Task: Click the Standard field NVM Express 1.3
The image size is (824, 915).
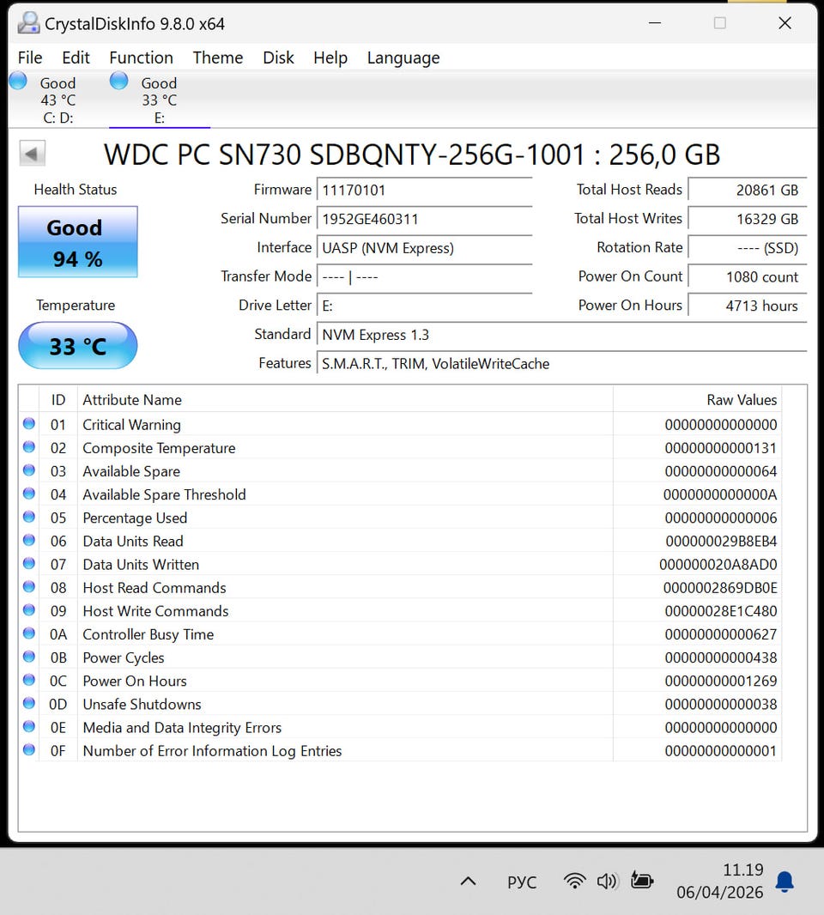Action: click(x=561, y=335)
